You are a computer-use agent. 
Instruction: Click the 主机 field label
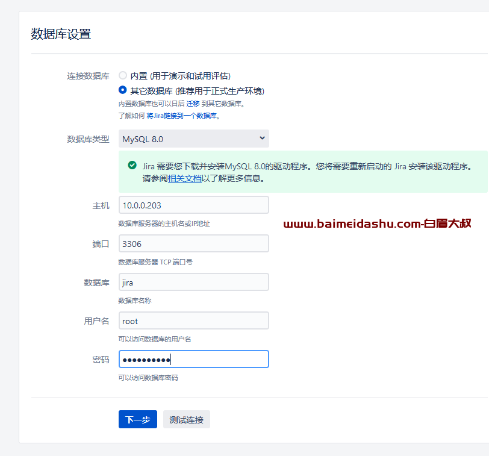[101, 205]
